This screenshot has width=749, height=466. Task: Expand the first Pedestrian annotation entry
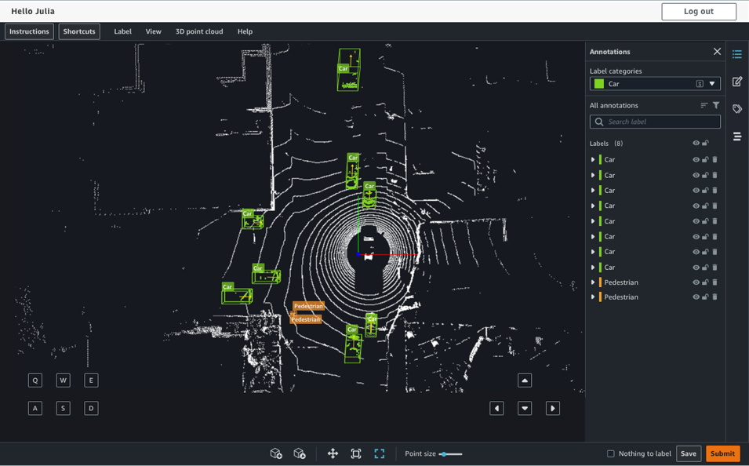pyautogui.click(x=593, y=282)
